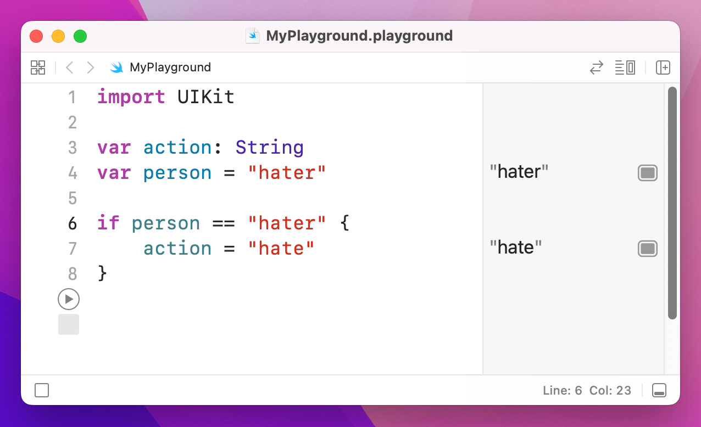Open the related items grid icon
The image size is (701, 427).
[x=38, y=68]
